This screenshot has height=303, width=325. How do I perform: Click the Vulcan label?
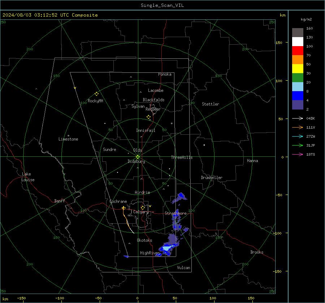pos(183,268)
